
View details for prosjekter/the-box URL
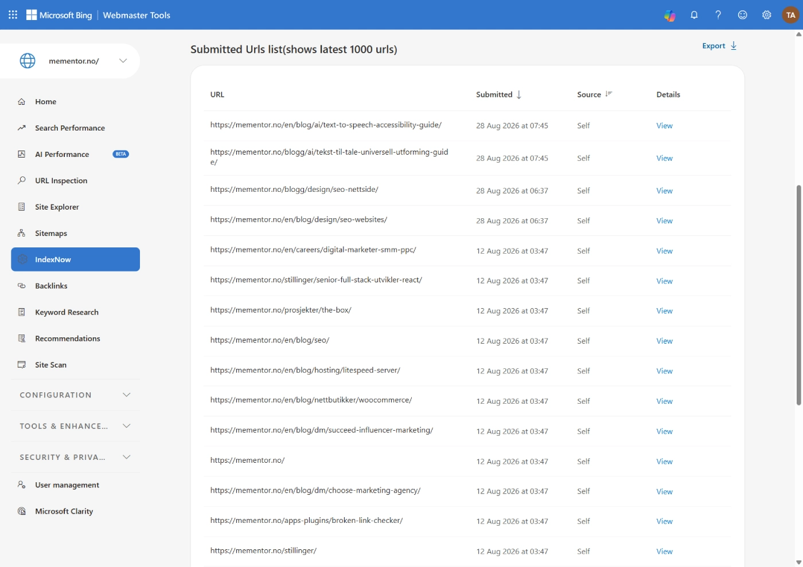pos(664,311)
